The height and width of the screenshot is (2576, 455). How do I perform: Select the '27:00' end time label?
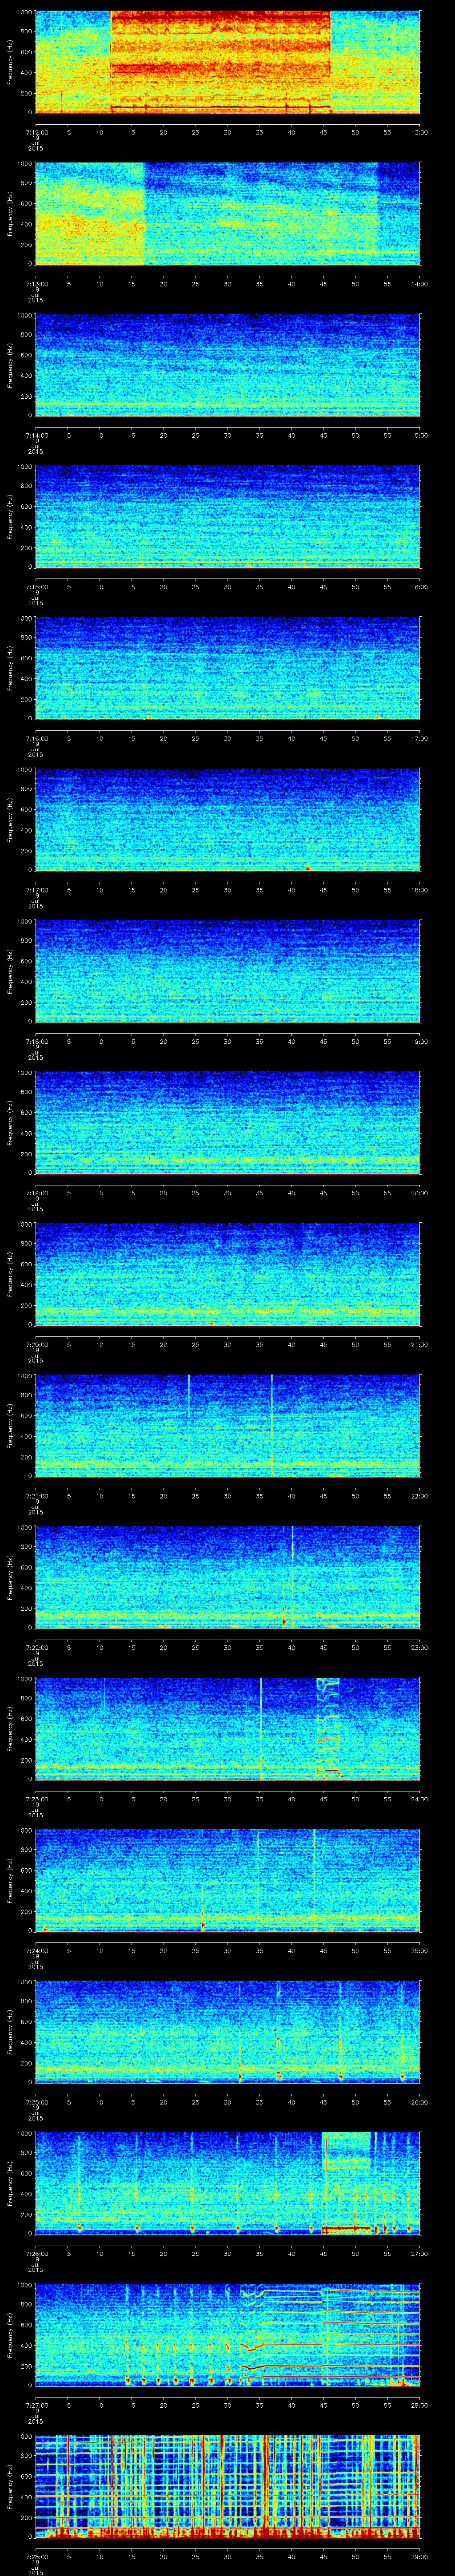pos(419,2253)
